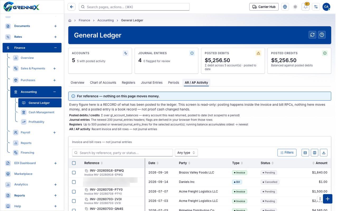Click the Posted Debits warning icon
Viewport: 338px width, 211px height.
(258, 53)
